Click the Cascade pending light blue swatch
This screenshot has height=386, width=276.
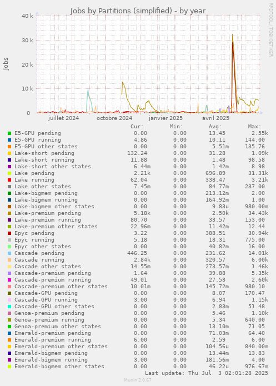coord(9,254)
